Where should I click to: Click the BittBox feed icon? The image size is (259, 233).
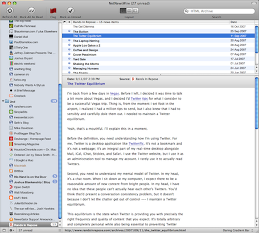pyautogui.click(x=11, y=171)
